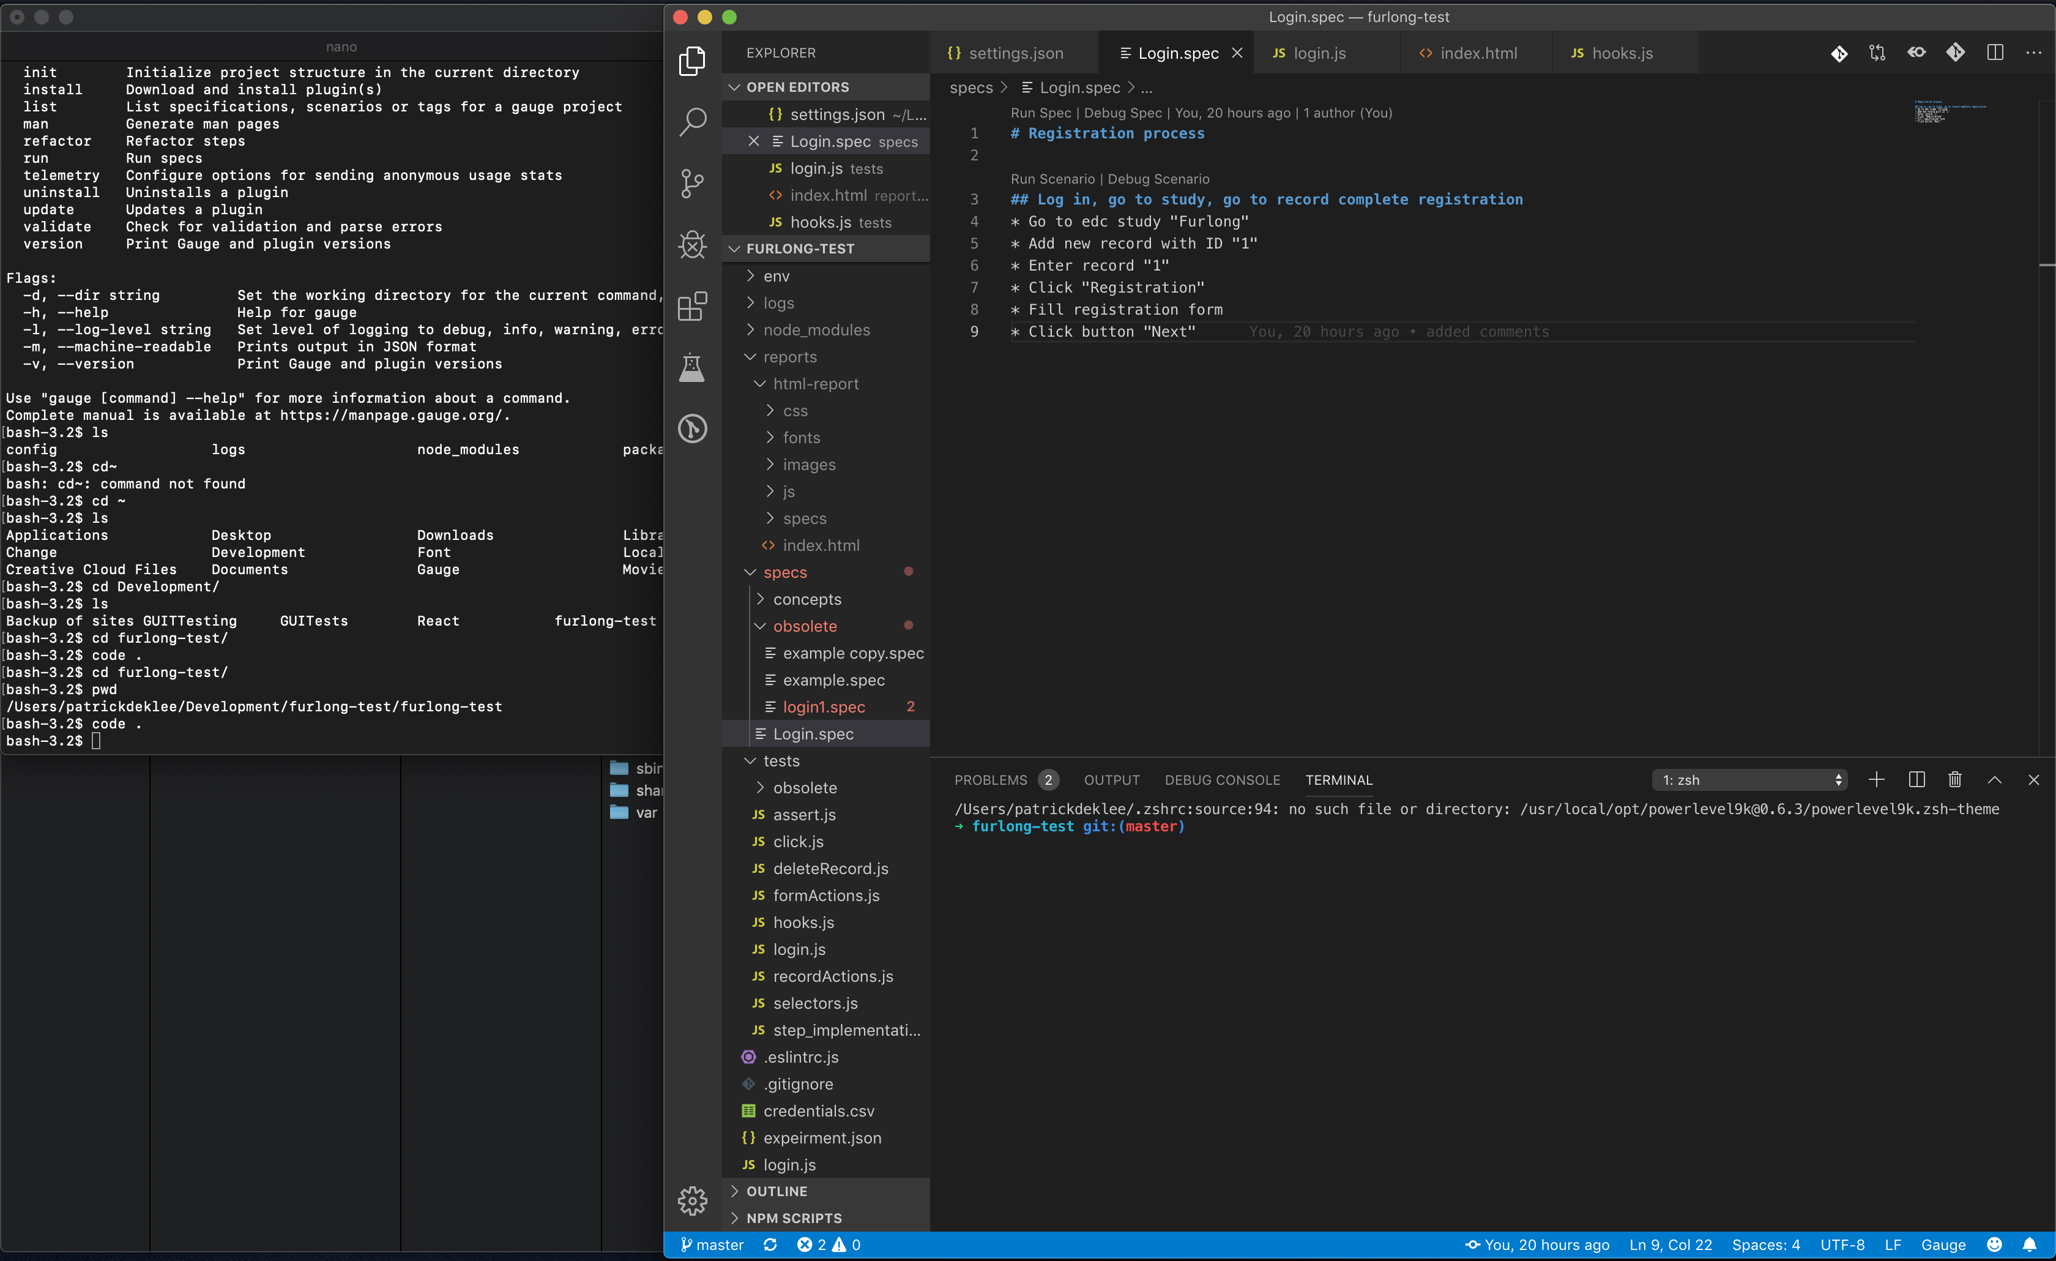Delete the active terminal with trash icon
Viewport: 2056px width, 1261px height.
(x=1955, y=779)
